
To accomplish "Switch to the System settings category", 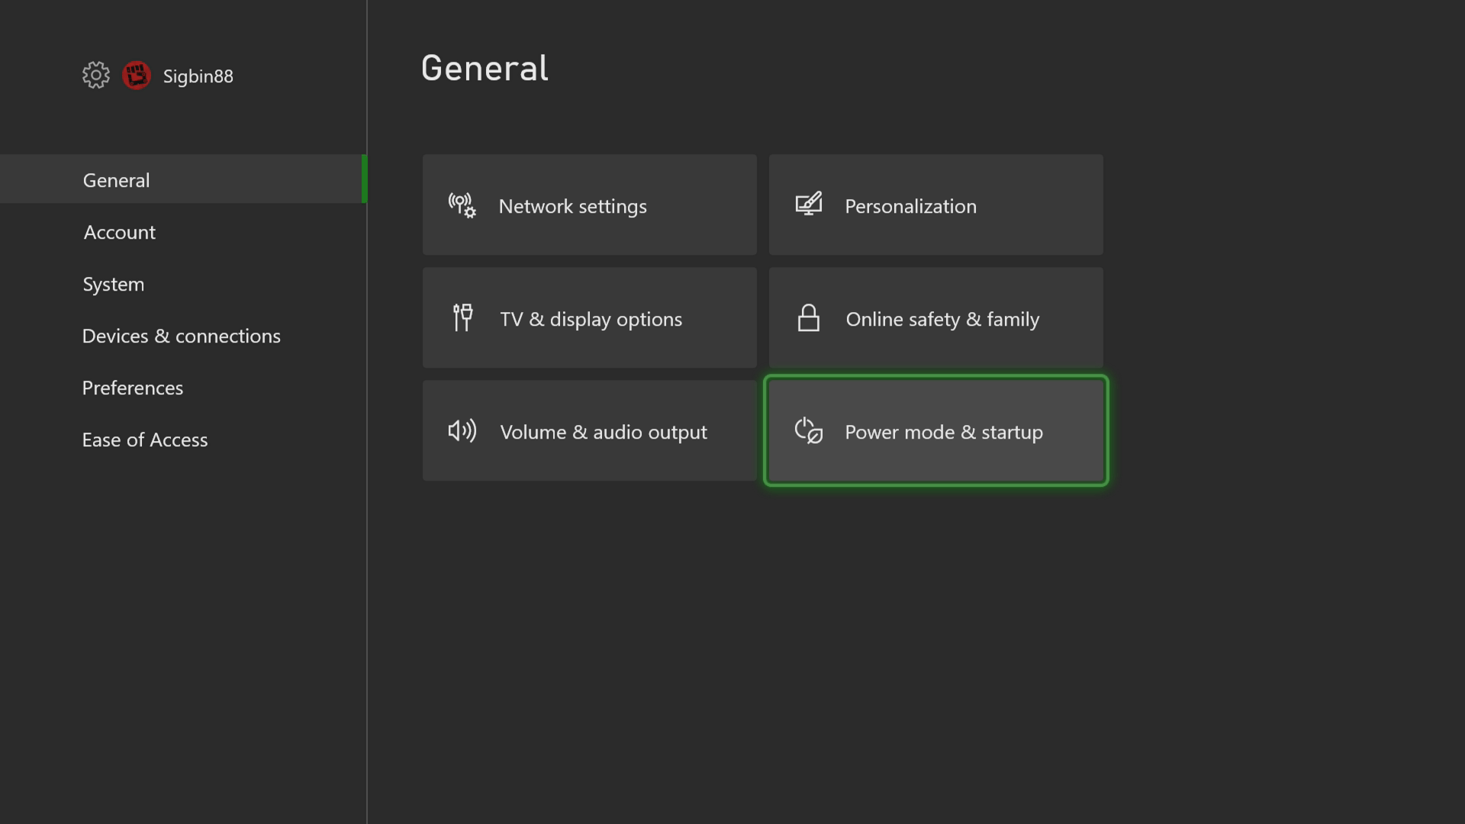I will [113, 284].
